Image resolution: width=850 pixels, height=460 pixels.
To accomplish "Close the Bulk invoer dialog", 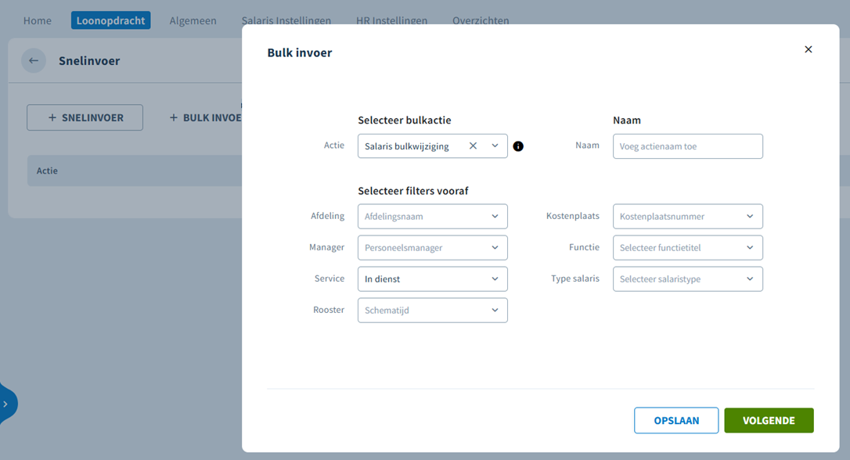I will pyautogui.click(x=809, y=49).
